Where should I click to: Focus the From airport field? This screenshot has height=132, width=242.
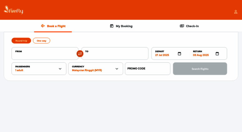point(45,53)
